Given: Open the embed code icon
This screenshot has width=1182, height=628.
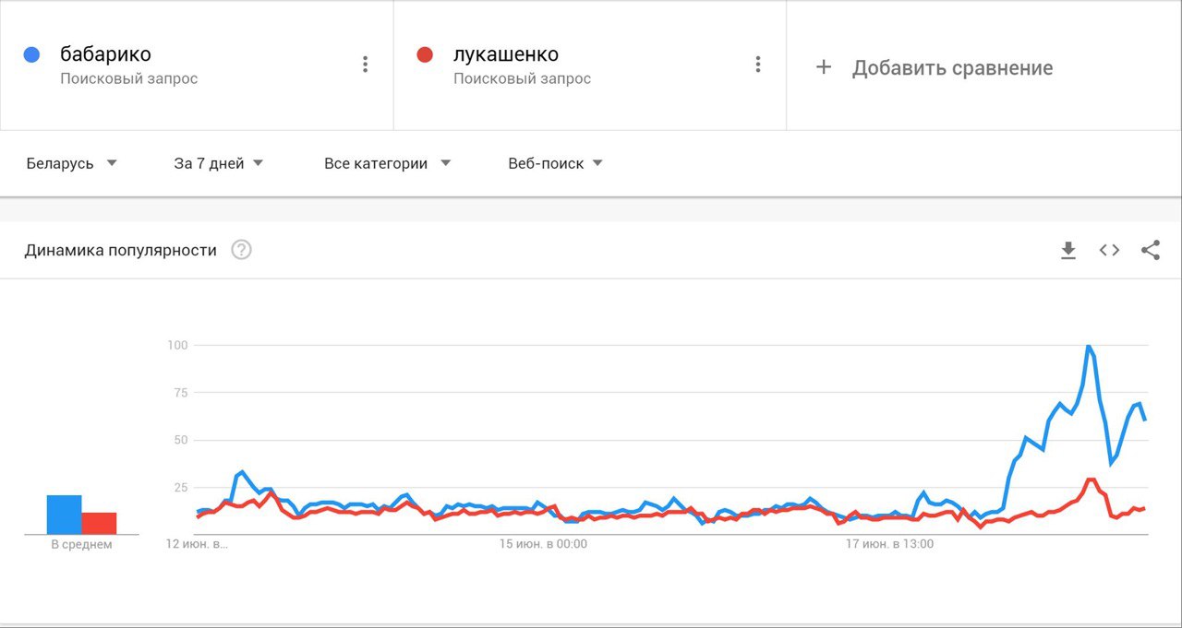Looking at the screenshot, I should (1109, 250).
